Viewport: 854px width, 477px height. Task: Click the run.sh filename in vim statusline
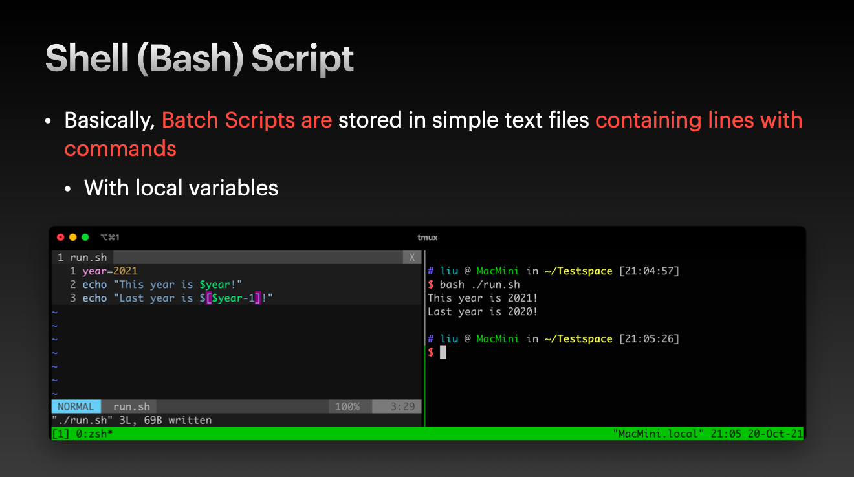[131, 406]
